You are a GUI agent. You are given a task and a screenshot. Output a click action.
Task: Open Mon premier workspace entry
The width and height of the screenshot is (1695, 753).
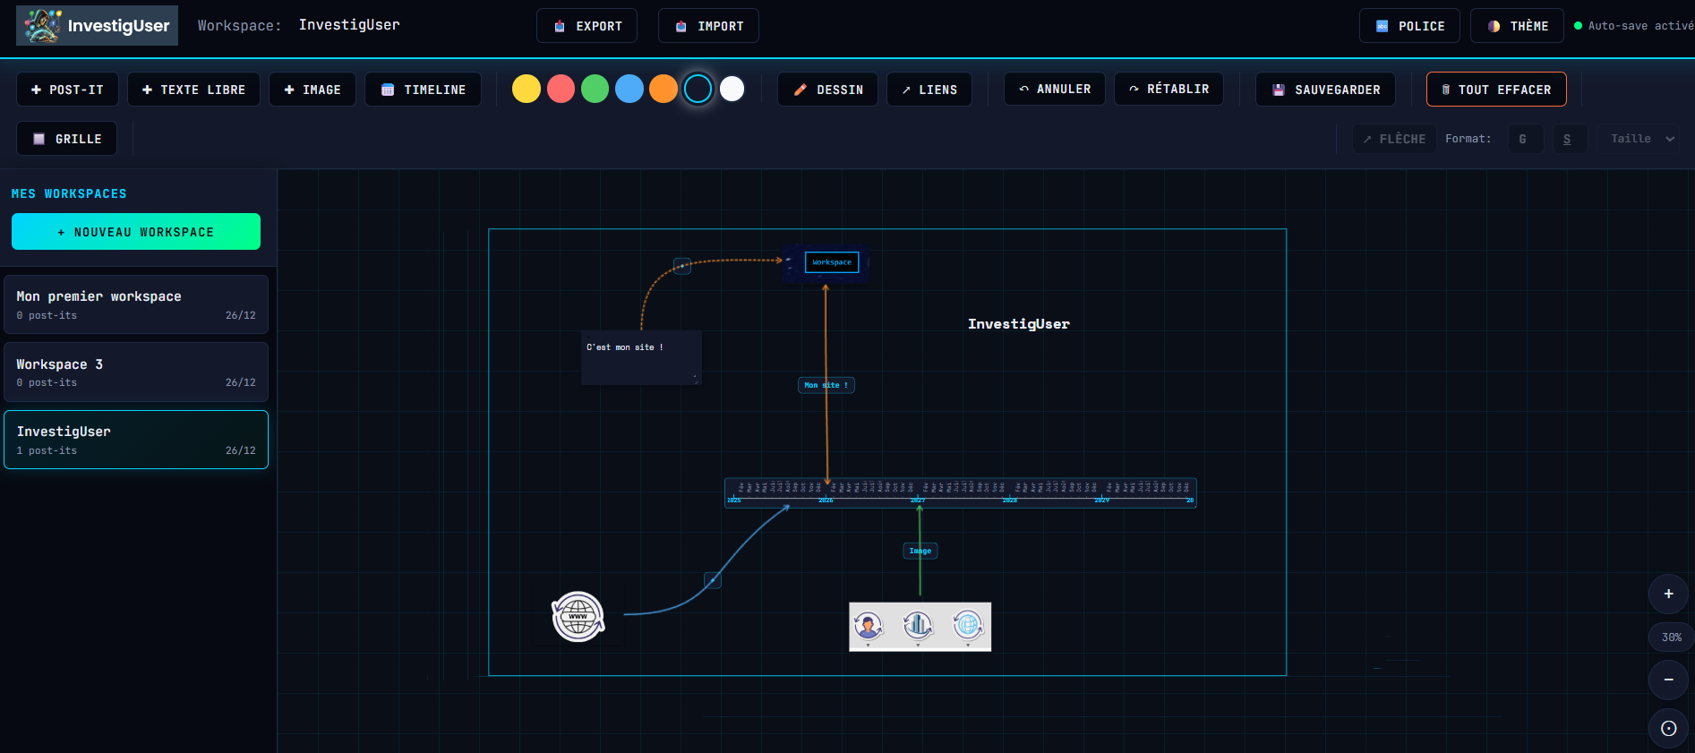coord(136,304)
